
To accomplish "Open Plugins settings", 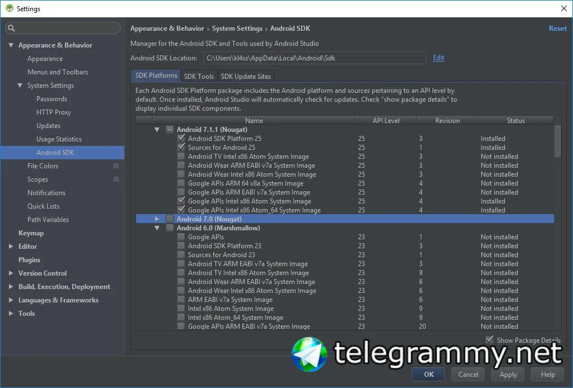I will click(29, 260).
